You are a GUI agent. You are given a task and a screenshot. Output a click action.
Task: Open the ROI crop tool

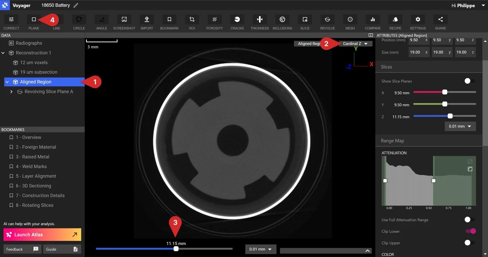coord(192,20)
